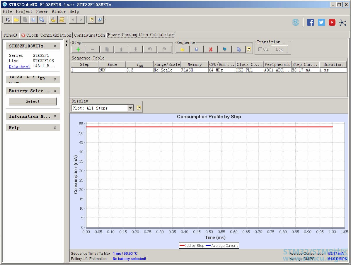Click the Step panel undo button
This screenshot has height=265, width=351.
click(x=150, y=49)
